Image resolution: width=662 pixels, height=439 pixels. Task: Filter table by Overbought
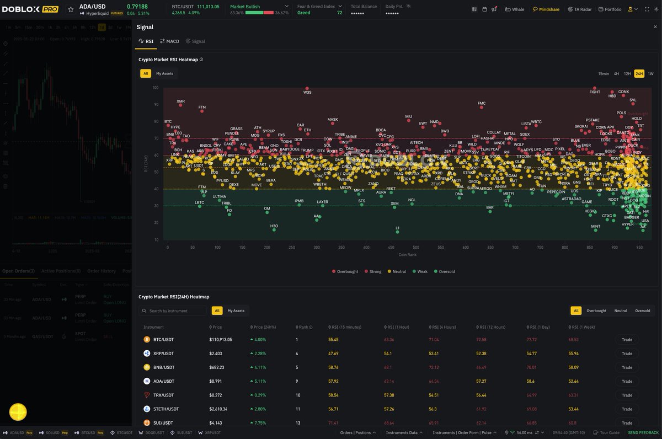596,310
